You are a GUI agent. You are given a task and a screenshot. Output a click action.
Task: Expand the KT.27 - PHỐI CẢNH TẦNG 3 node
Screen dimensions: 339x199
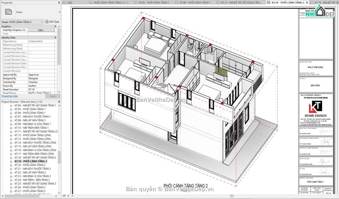[x=11, y=191]
